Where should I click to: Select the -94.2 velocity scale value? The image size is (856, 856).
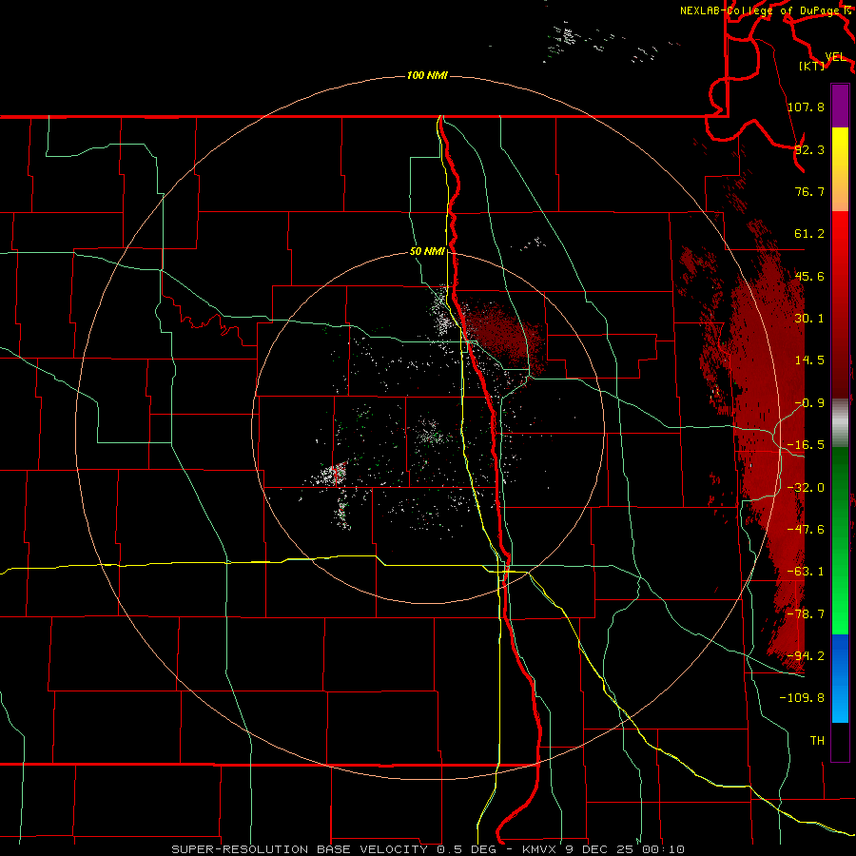tap(806, 656)
